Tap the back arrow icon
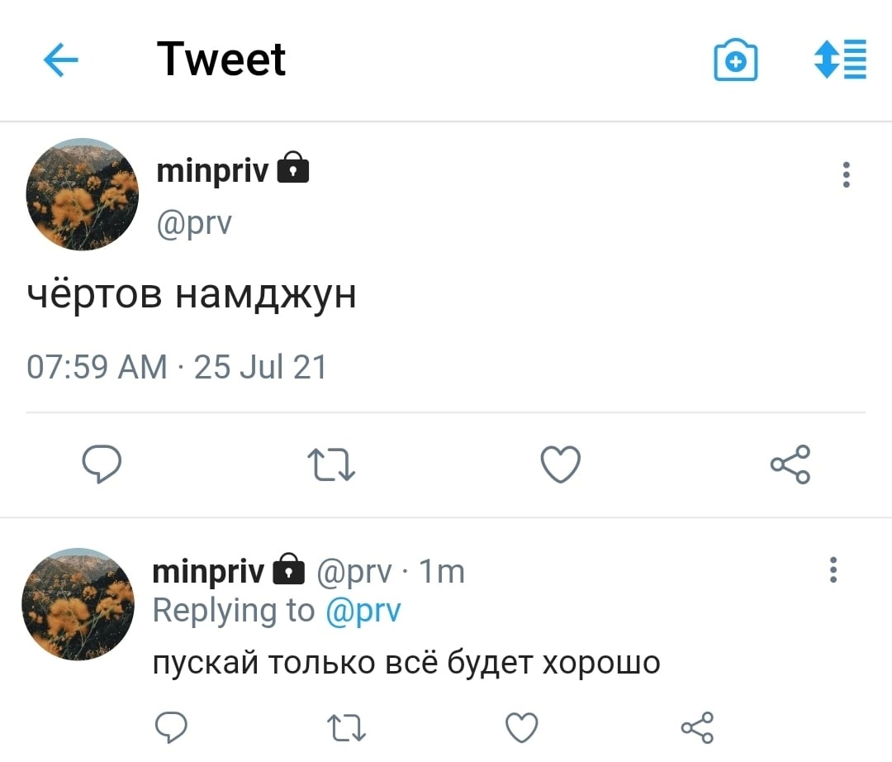This screenshot has width=892, height=762. point(60,60)
